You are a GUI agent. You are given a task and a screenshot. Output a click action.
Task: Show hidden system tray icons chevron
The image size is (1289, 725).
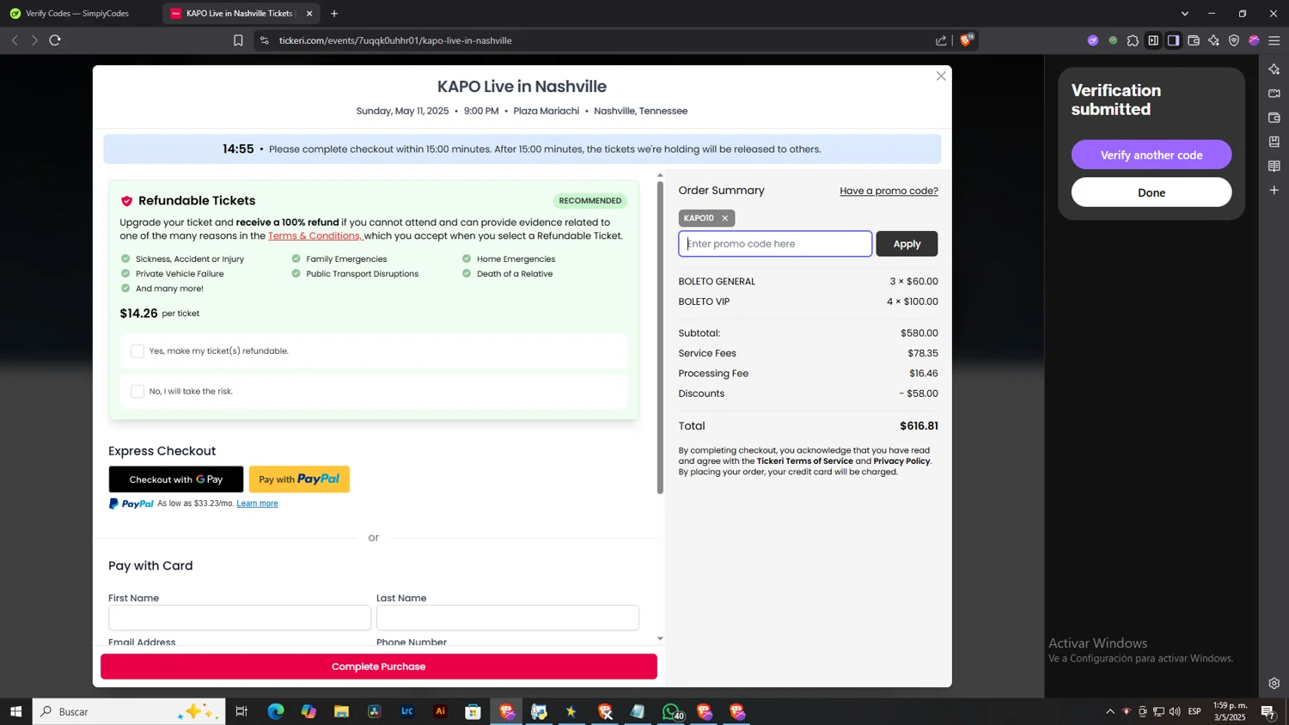point(1109,711)
